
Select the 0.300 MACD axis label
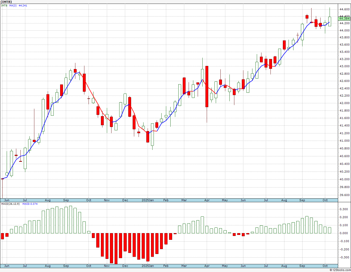click(344, 209)
